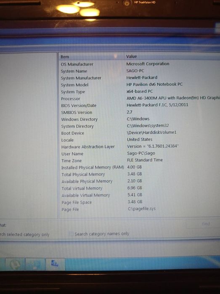Select the System Name item

74,71
